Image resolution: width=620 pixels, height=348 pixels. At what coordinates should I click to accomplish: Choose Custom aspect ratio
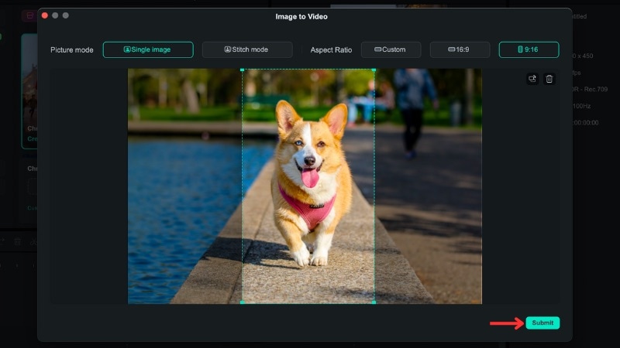(x=391, y=49)
